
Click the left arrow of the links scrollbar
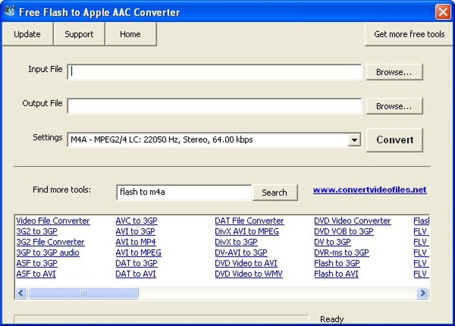tap(21, 293)
